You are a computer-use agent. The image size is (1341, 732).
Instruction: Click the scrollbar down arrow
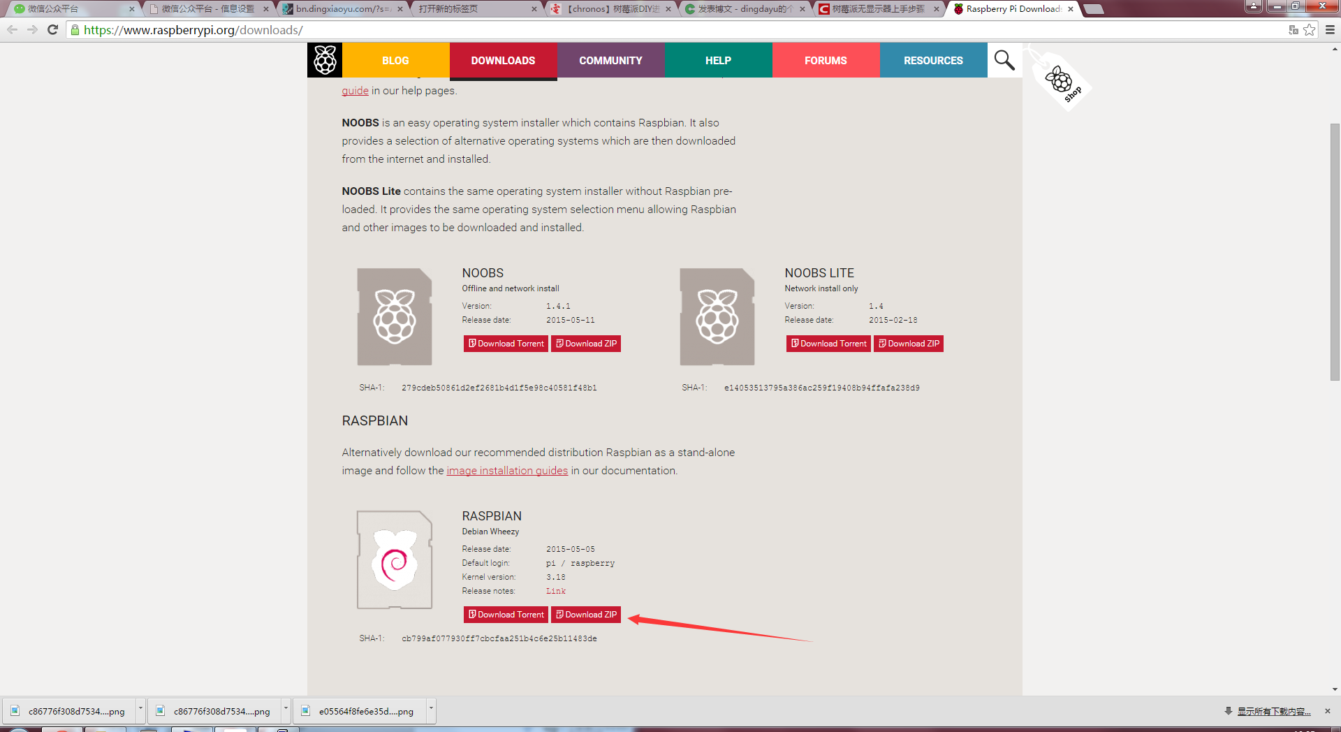tap(1335, 689)
